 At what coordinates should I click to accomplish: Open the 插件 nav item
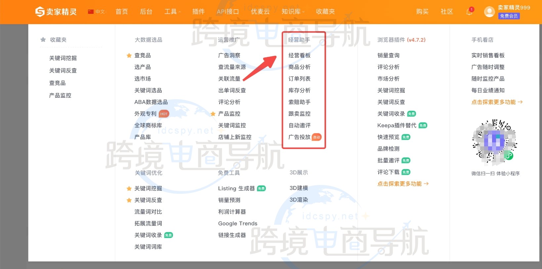198,12
